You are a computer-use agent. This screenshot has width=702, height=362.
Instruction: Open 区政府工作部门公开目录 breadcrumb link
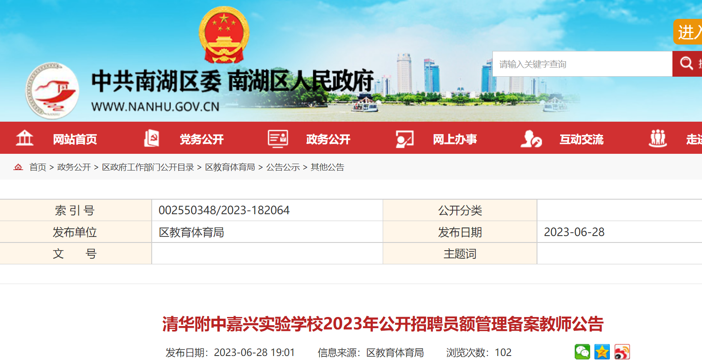click(148, 167)
